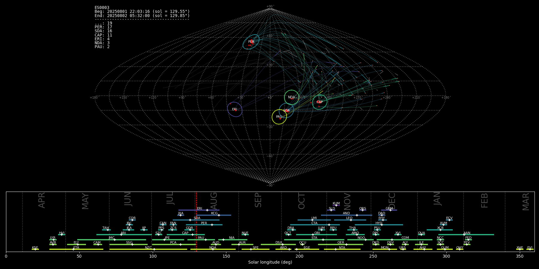Viewport: 539px width, 269px height.
Task: Click the XHE shower label in timeline
Action: point(520,247)
